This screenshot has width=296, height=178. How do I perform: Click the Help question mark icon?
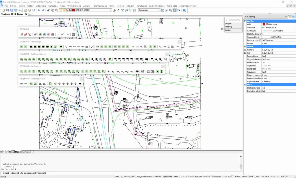[184, 10]
